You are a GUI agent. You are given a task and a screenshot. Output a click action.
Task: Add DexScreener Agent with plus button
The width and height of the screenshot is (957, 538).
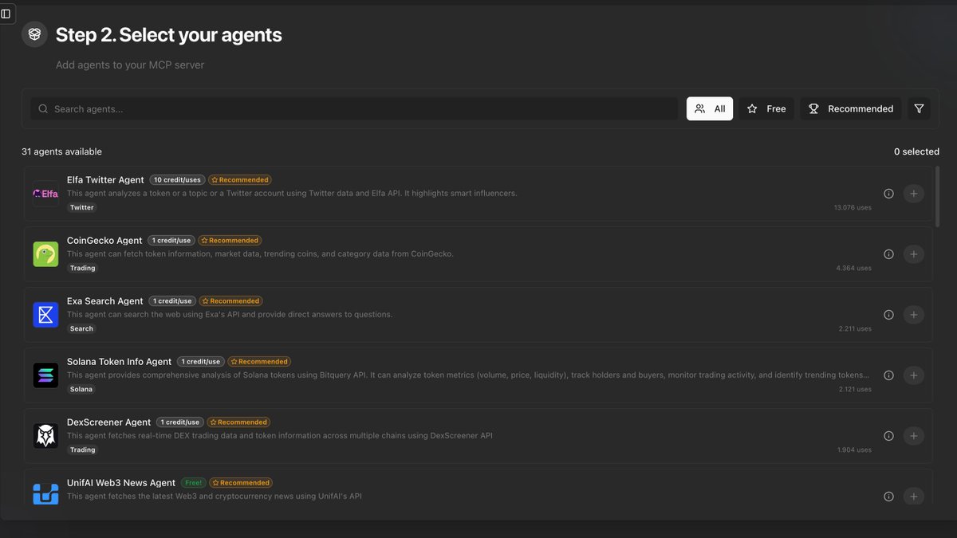click(914, 436)
